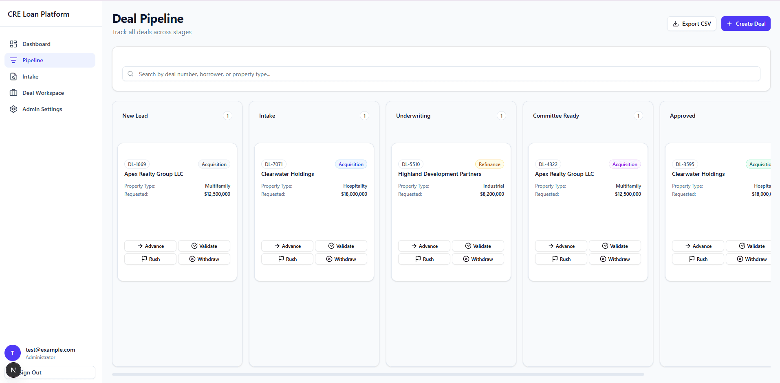The height and width of the screenshot is (383, 780).
Task: Click the Intake document icon
Action: 13,77
